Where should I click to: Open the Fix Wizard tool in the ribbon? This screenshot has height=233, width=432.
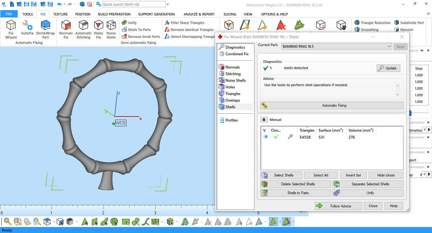(x=11, y=29)
